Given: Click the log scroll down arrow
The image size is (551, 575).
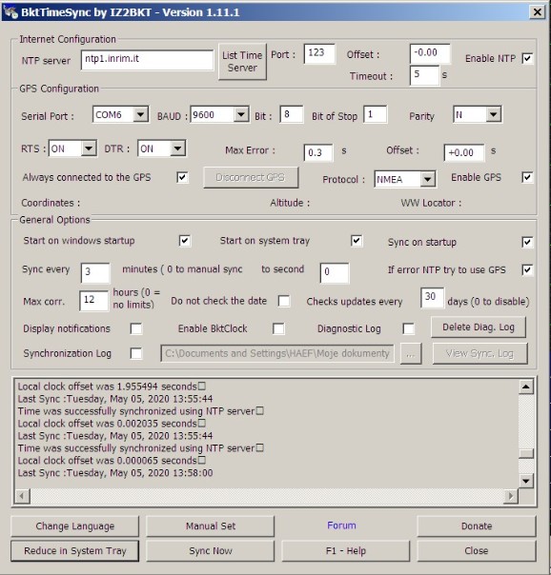Looking at the screenshot, I should coord(525,481).
